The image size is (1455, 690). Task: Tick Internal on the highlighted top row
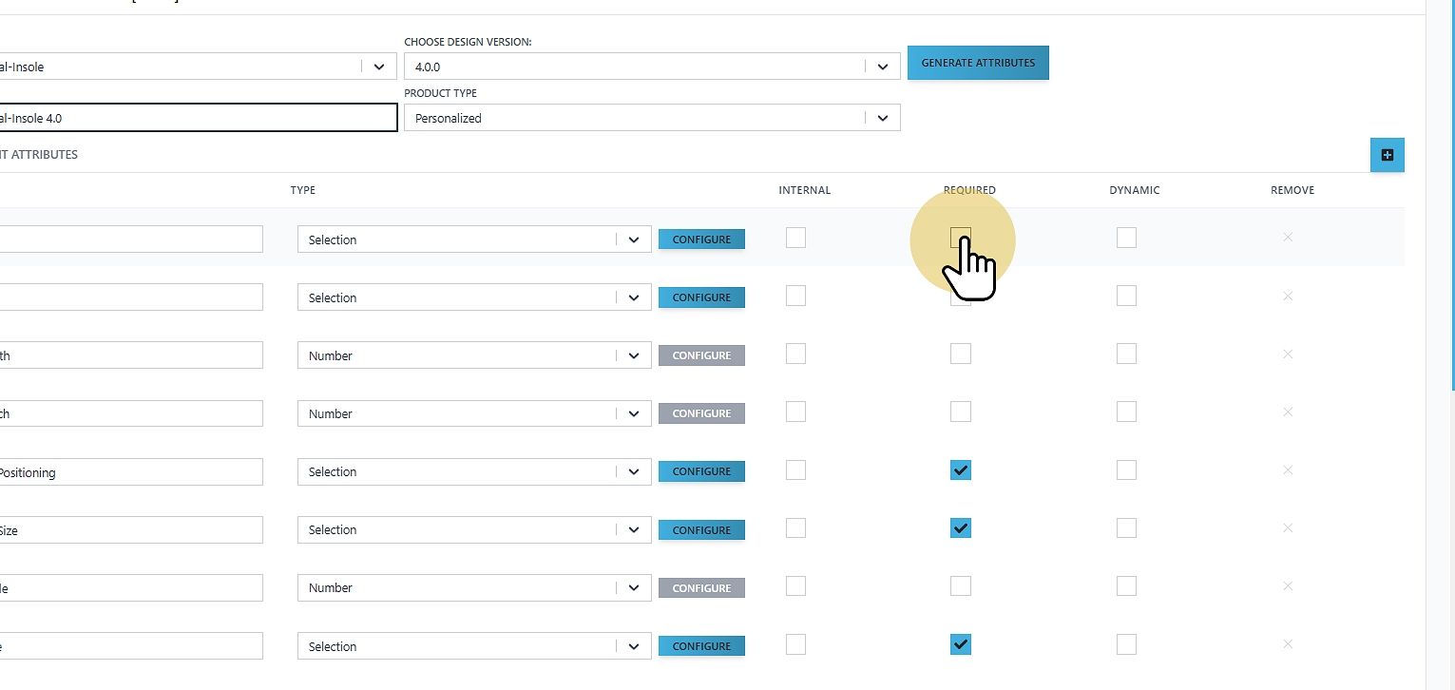coord(795,238)
